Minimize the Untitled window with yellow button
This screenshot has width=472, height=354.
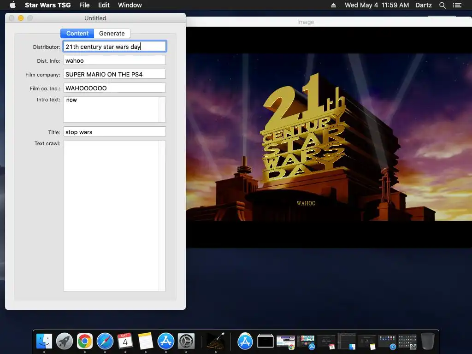point(21,18)
